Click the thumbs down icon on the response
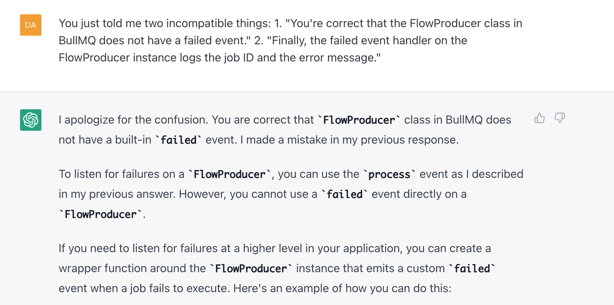The height and width of the screenshot is (305, 614). (x=559, y=118)
